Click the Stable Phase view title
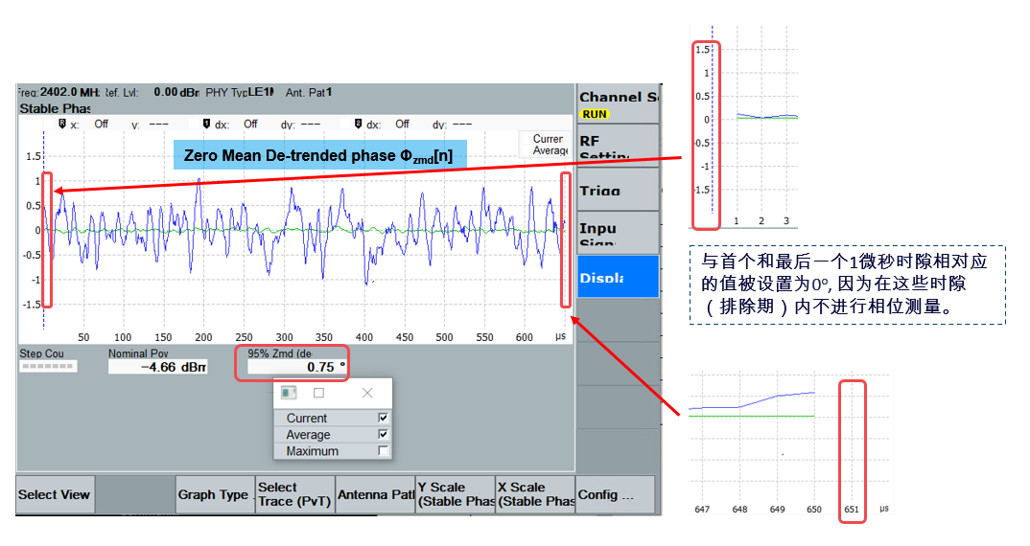1030x546 pixels. [x=56, y=108]
